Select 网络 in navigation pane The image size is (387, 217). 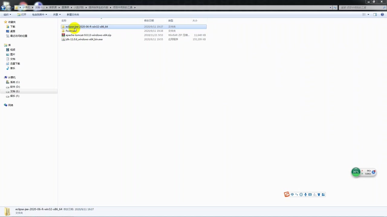(x=11, y=105)
